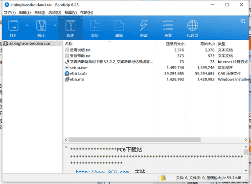Click the horizontal scrollbar right arrow
Viewport: 251px width, 184px height.
tap(246, 140)
